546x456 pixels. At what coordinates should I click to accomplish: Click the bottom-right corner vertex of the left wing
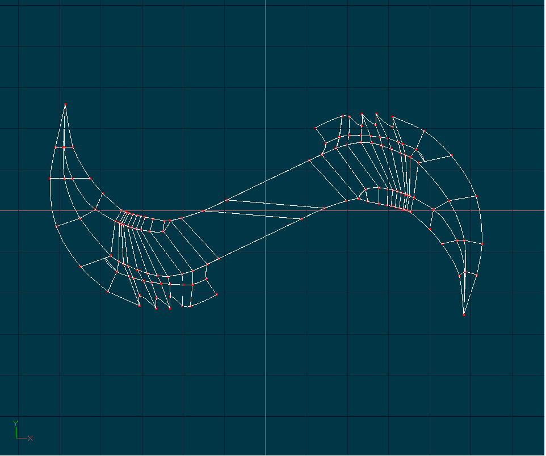[x=217, y=294]
